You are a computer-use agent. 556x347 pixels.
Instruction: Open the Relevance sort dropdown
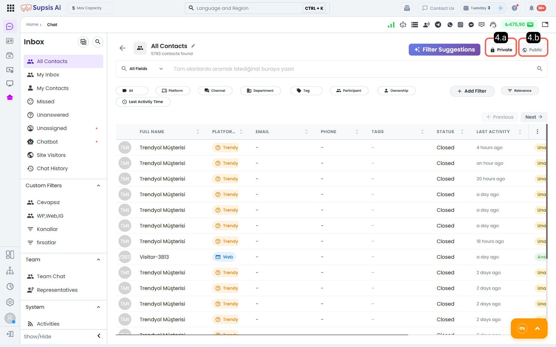[520, 91]
